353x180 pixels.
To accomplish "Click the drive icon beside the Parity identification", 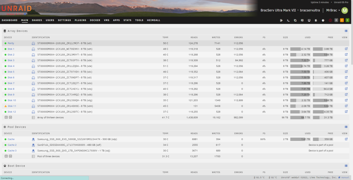I will [x=33, y=43].
